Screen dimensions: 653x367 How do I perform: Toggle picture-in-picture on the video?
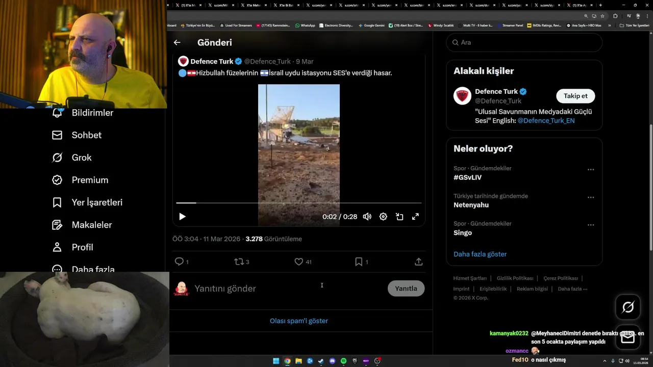399,217
